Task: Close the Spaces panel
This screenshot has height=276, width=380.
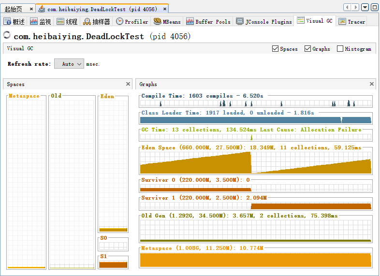Action: [x=128, y=84]
